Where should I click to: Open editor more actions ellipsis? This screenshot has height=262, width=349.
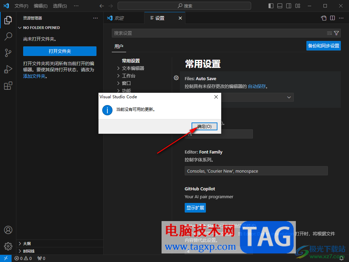coord(341,18)
